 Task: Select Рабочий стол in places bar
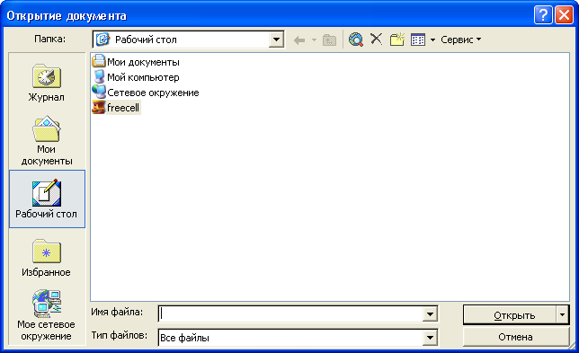pos(47,199)
